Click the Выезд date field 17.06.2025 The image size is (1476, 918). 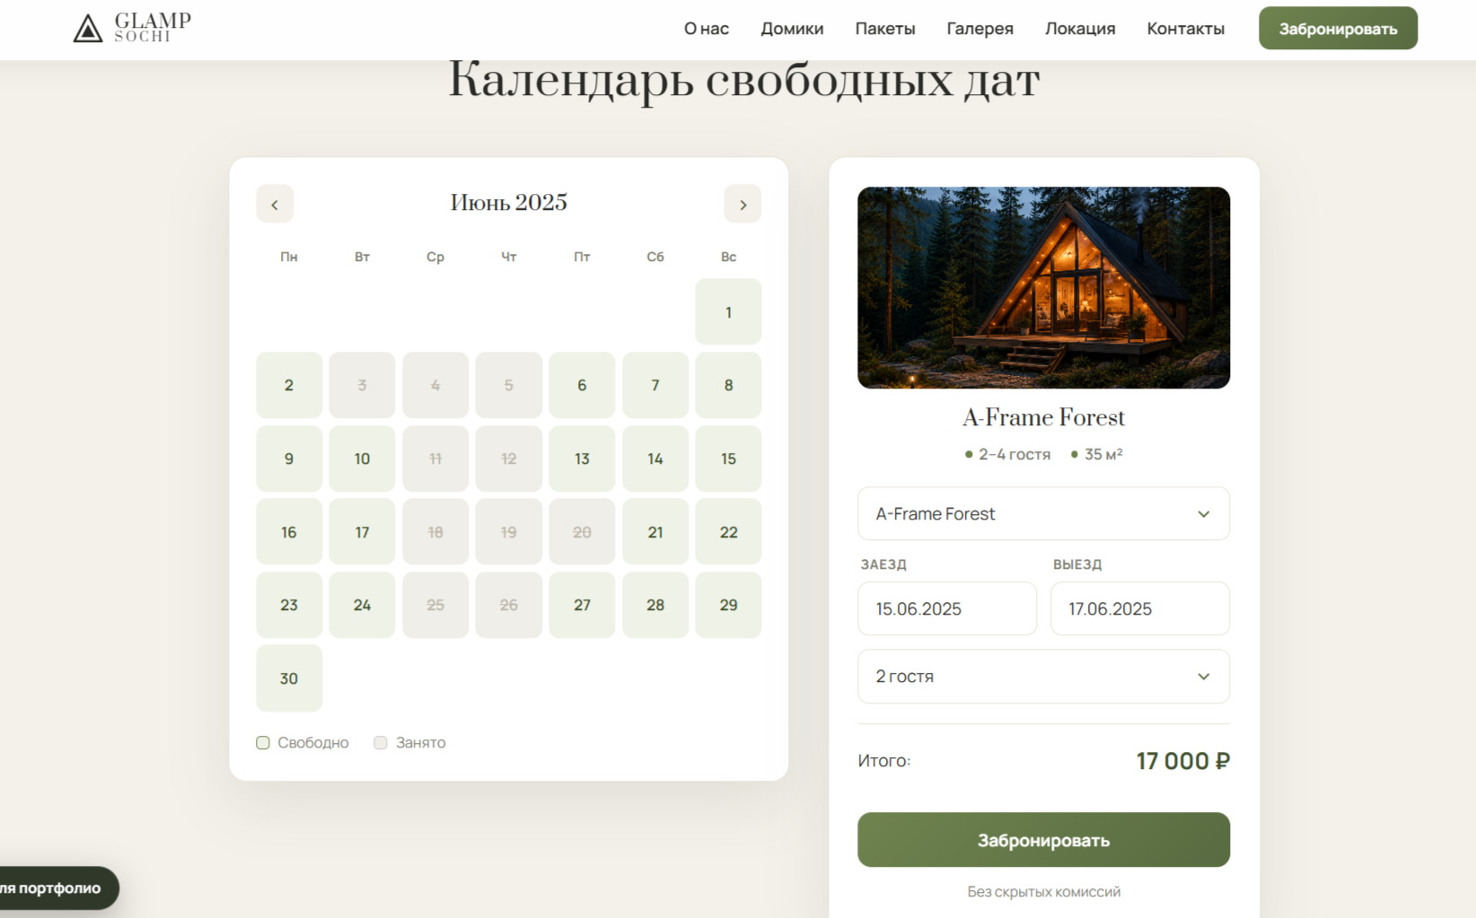(x=1140, y=608)
